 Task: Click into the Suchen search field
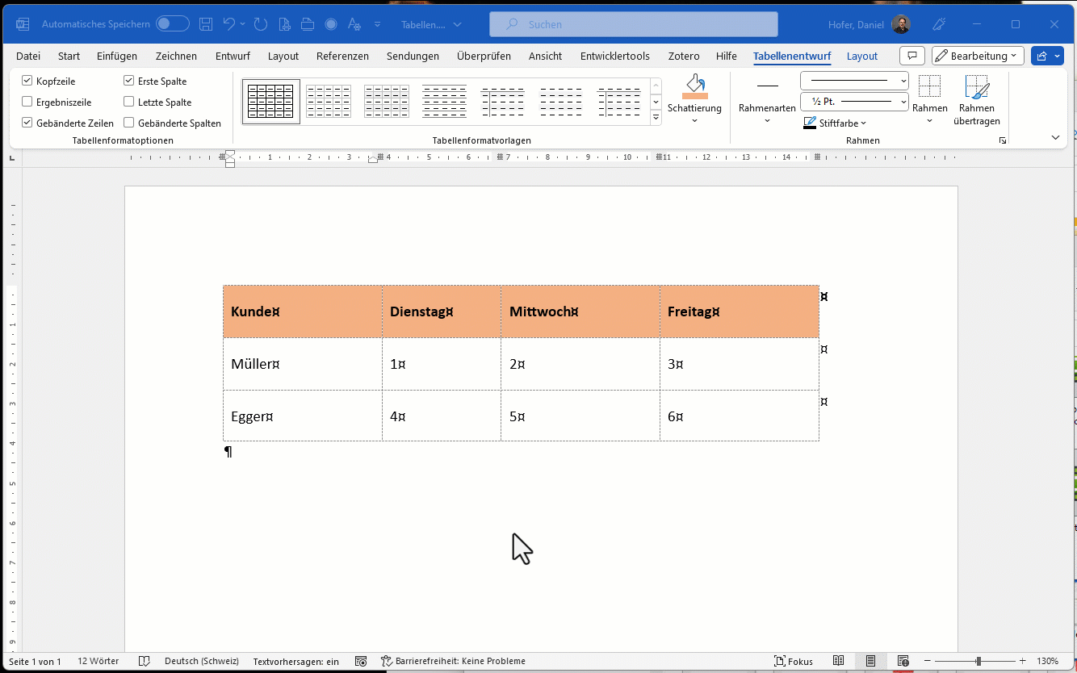pos(634,24)
